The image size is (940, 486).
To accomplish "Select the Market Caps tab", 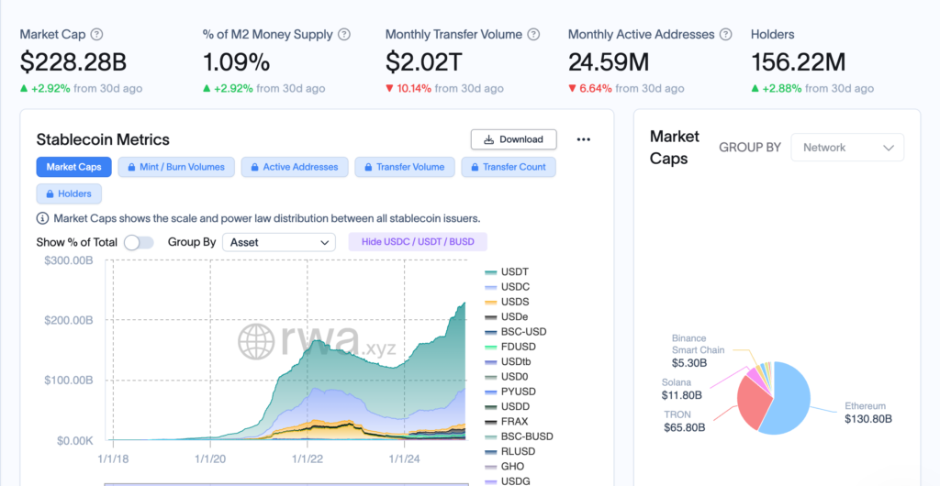I will [73, 167].
